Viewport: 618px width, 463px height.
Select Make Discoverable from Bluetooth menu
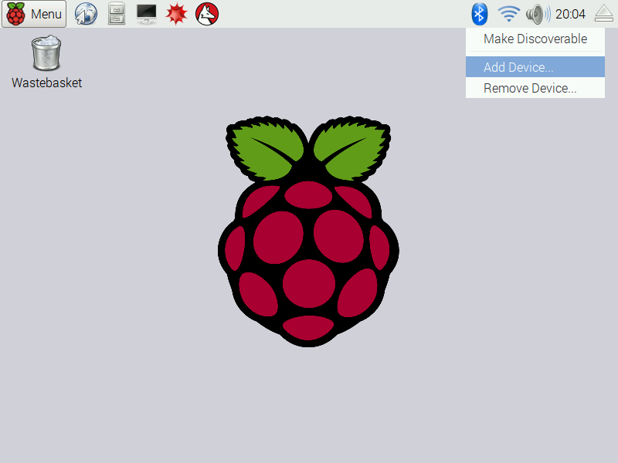coord(535,39)
